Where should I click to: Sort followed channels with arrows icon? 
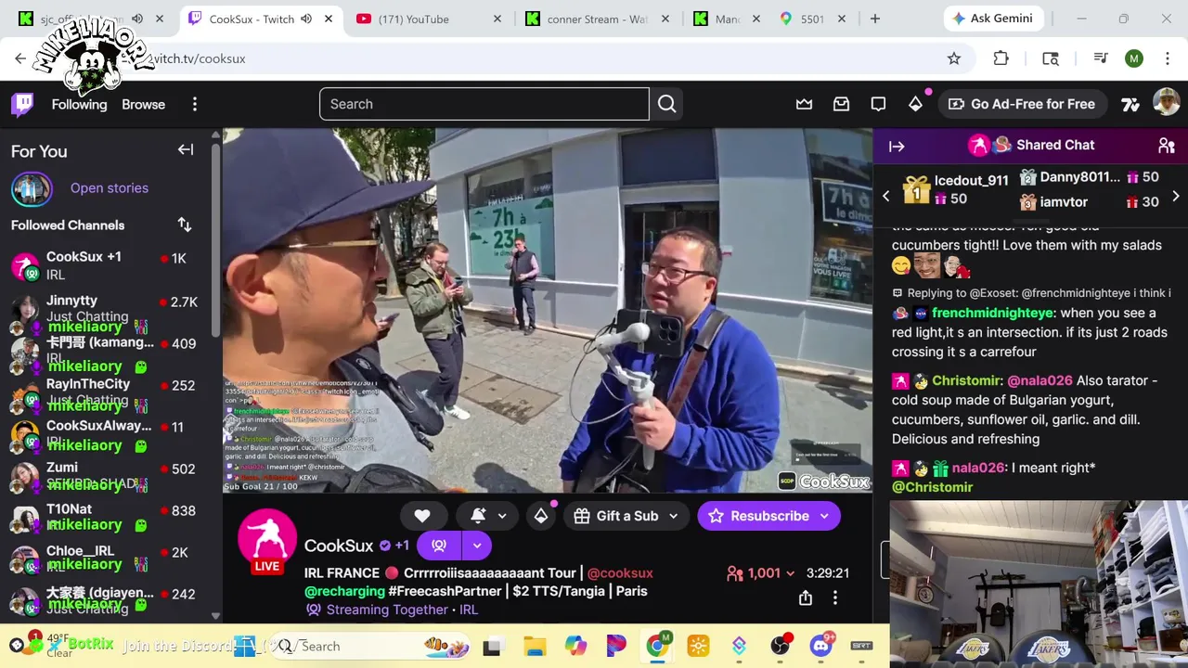[x=185, y=225]
